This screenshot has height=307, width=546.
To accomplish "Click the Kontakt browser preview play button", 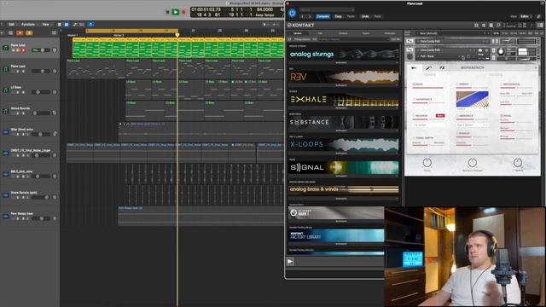I will pos(290,262).
